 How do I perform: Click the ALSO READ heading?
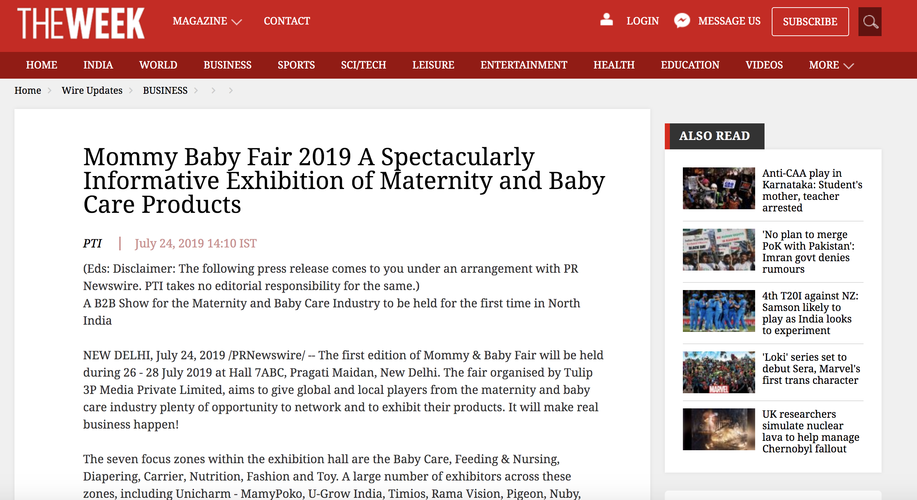[715, 136]
